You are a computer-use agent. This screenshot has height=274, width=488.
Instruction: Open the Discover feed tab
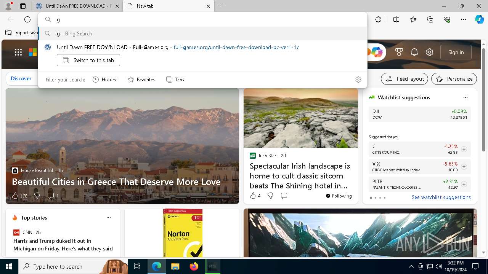click(21, 78)
